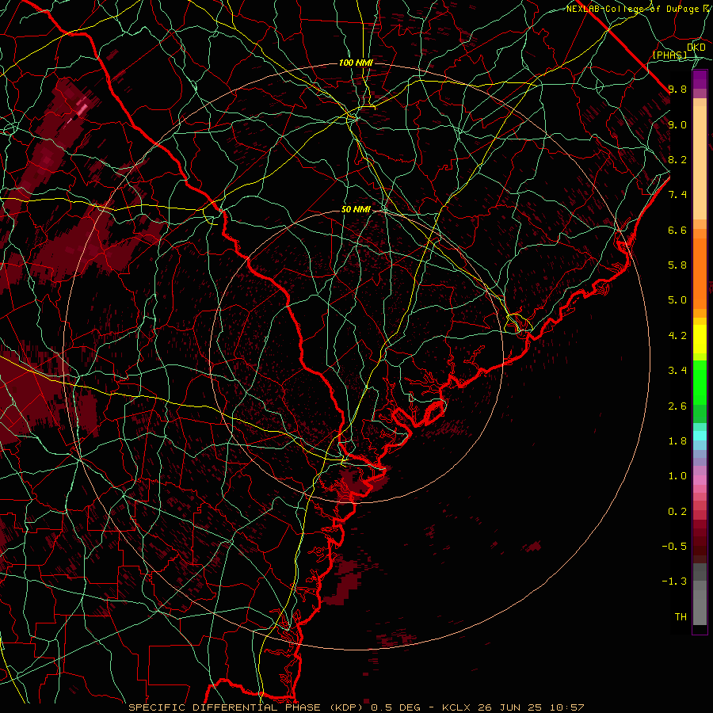This screenshot has height=713, width=713.
Task: Click the 5.8 color scale value
Action: 677,265
